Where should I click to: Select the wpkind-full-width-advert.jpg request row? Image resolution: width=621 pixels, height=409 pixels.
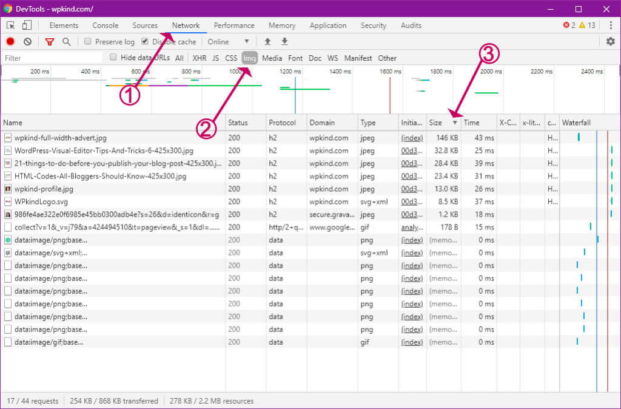click(61, 138)
